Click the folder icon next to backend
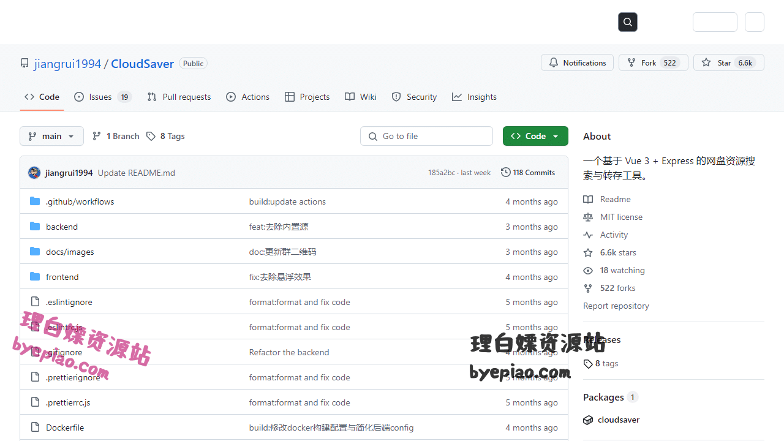Viewport: 784px width, 441px height. point(35,227)
